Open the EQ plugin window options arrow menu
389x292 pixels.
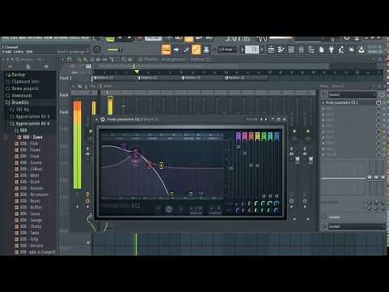pyautogui.click(x=97, y=119)
